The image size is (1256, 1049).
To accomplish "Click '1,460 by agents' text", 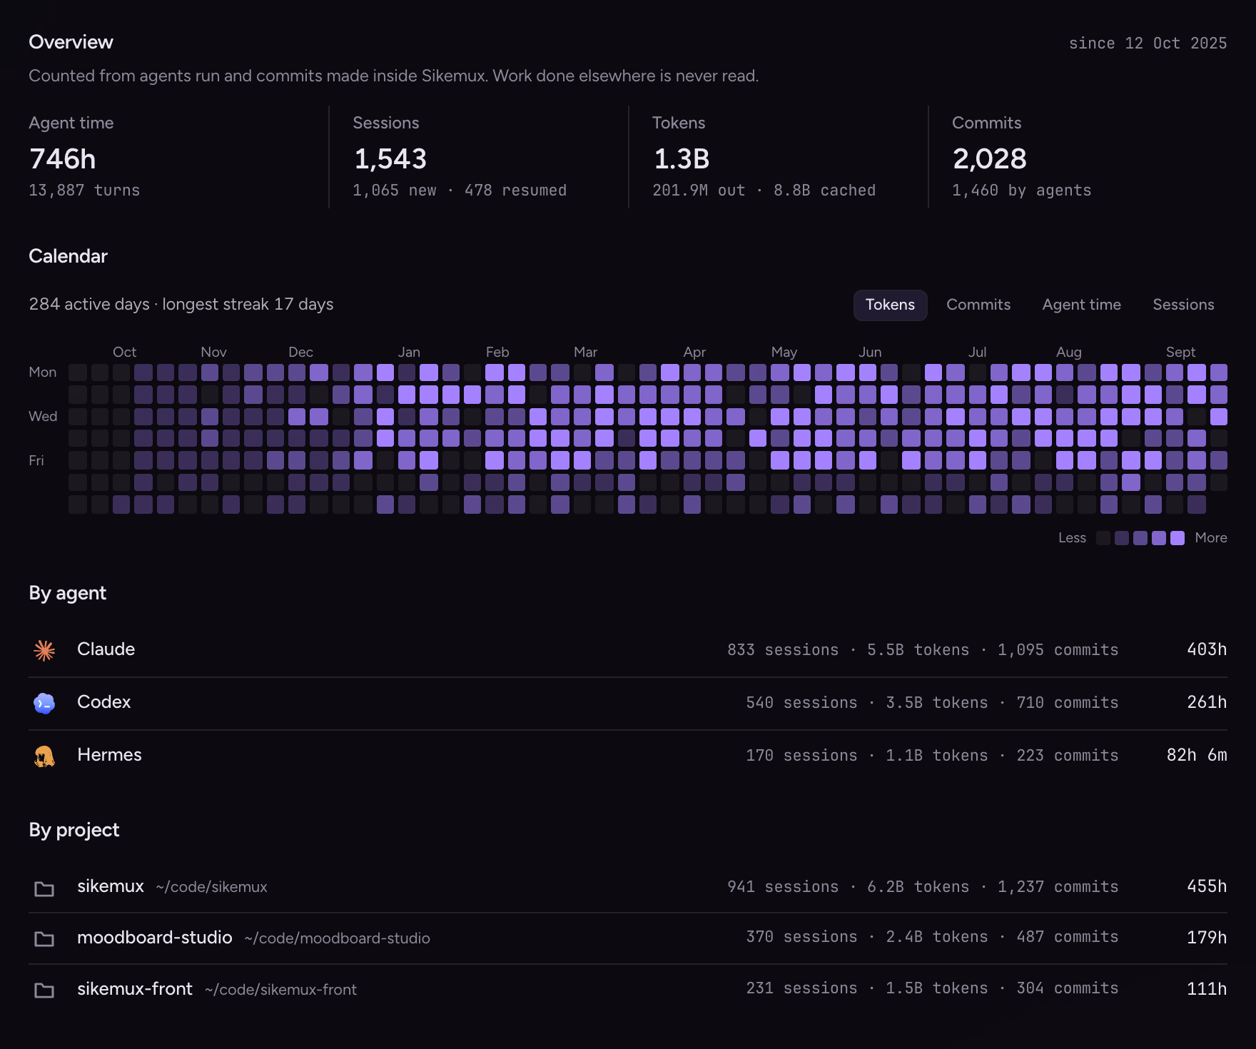I will (x=1021, y=191).
